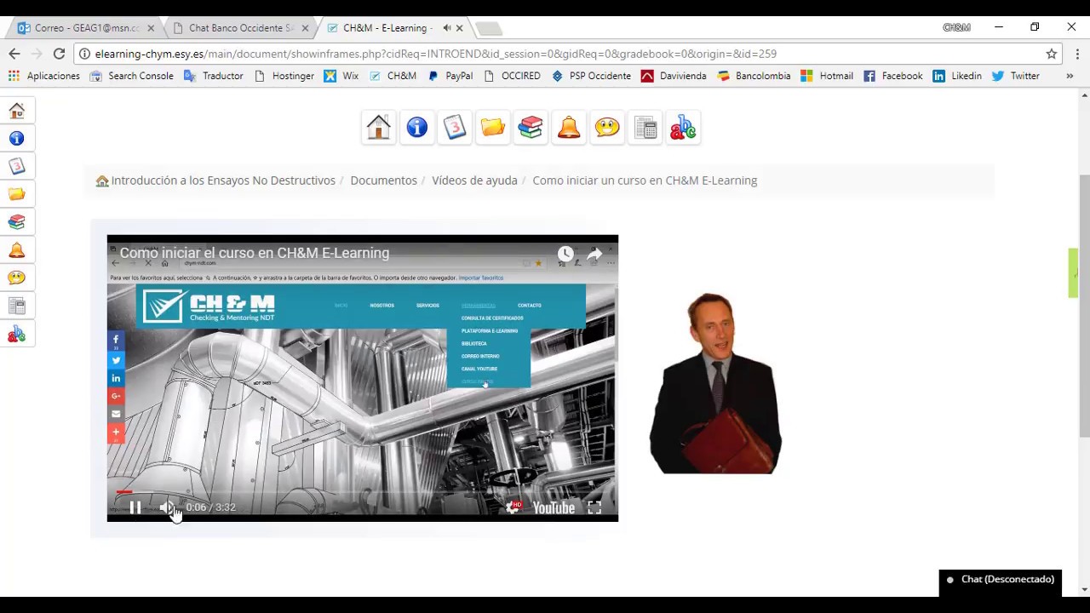
Task: Click the talking man avatar image
Action: tap(715, 383)
